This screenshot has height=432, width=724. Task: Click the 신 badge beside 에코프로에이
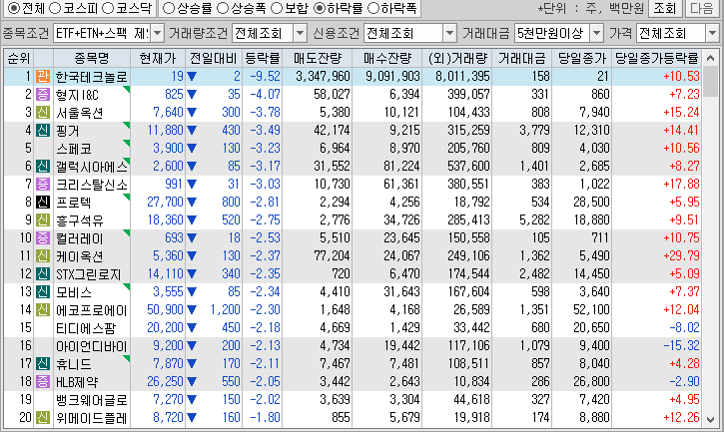[43, 309]
